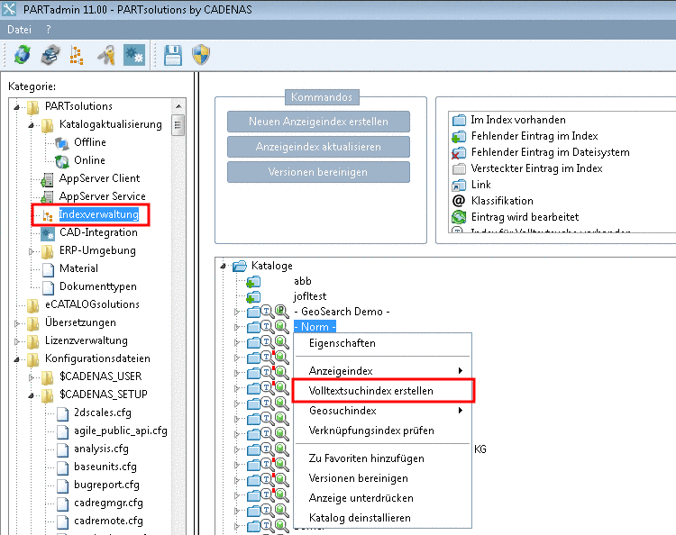Click the CAD integration gears toolbar icon

click(x=134, y=55)
